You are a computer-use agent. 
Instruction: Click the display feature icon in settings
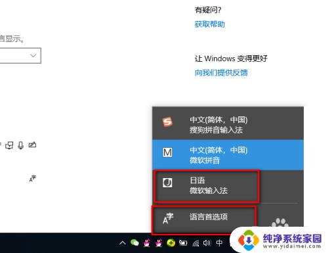[9, 145]
